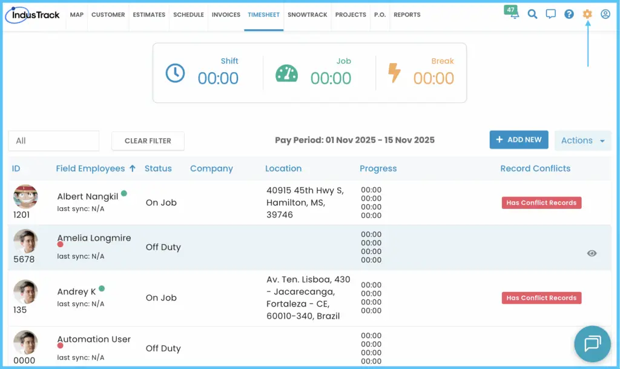Click the search magnifier icon
The height and width of the screenshot is (369, 620).
532,14
